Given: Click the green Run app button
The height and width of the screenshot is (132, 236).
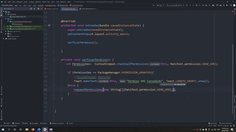Looking at the screenshot, I should (x=187, y=5).
